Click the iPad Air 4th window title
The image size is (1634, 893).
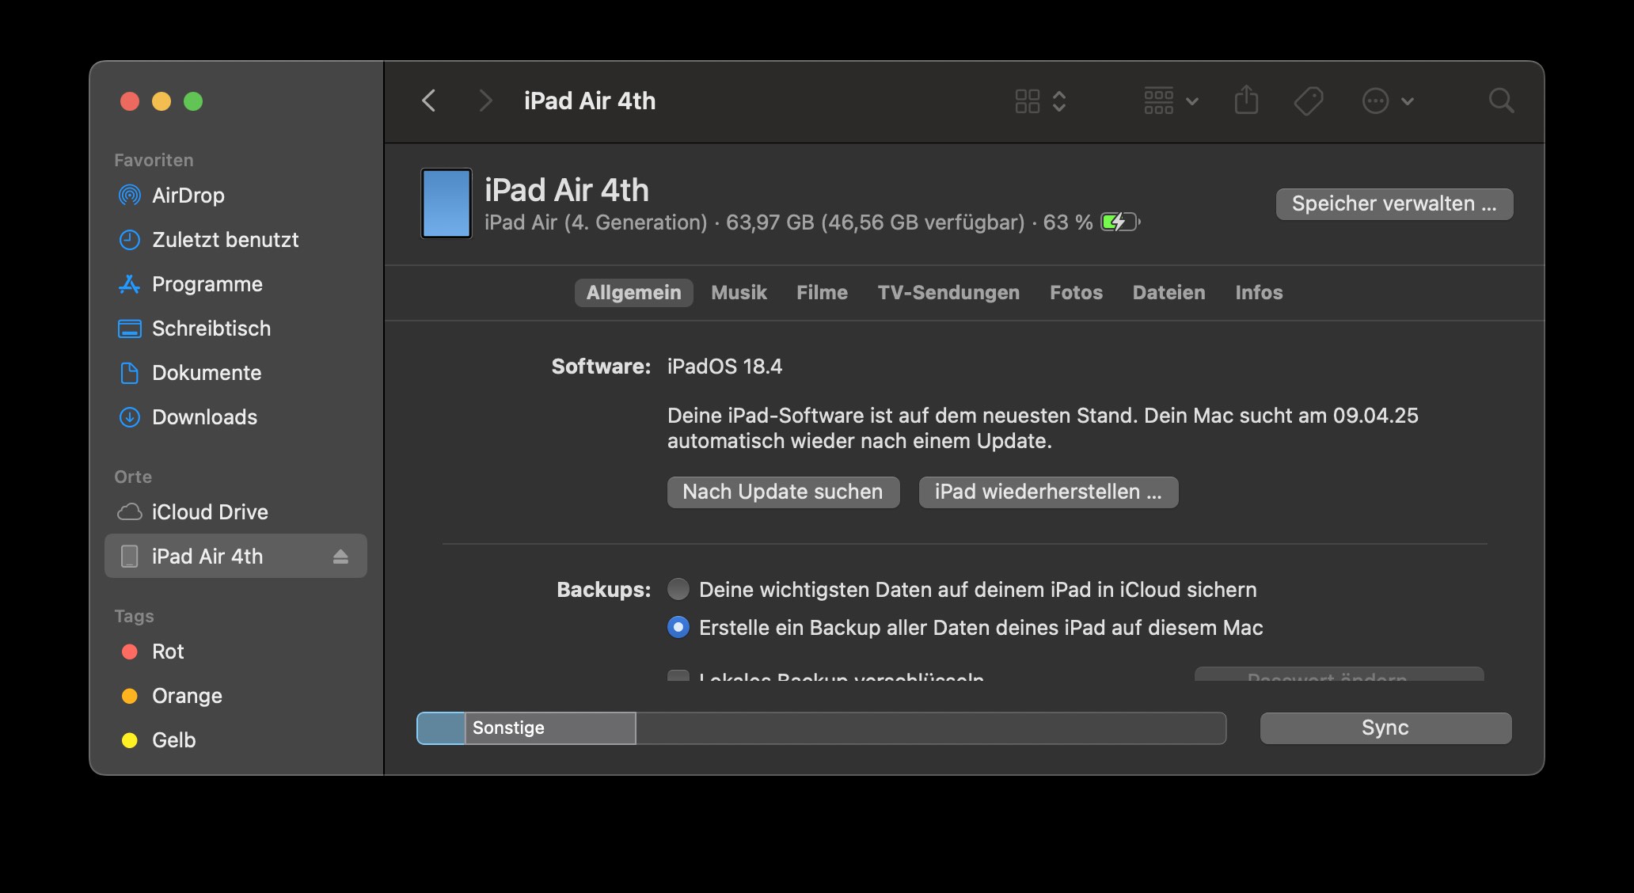pyautogui.click(x=590, y=101)
